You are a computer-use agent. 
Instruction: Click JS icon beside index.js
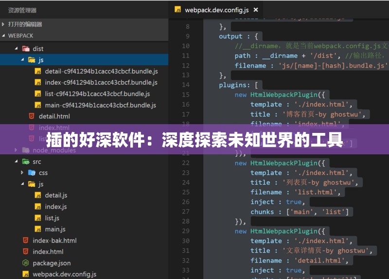[x=38, y=207]
